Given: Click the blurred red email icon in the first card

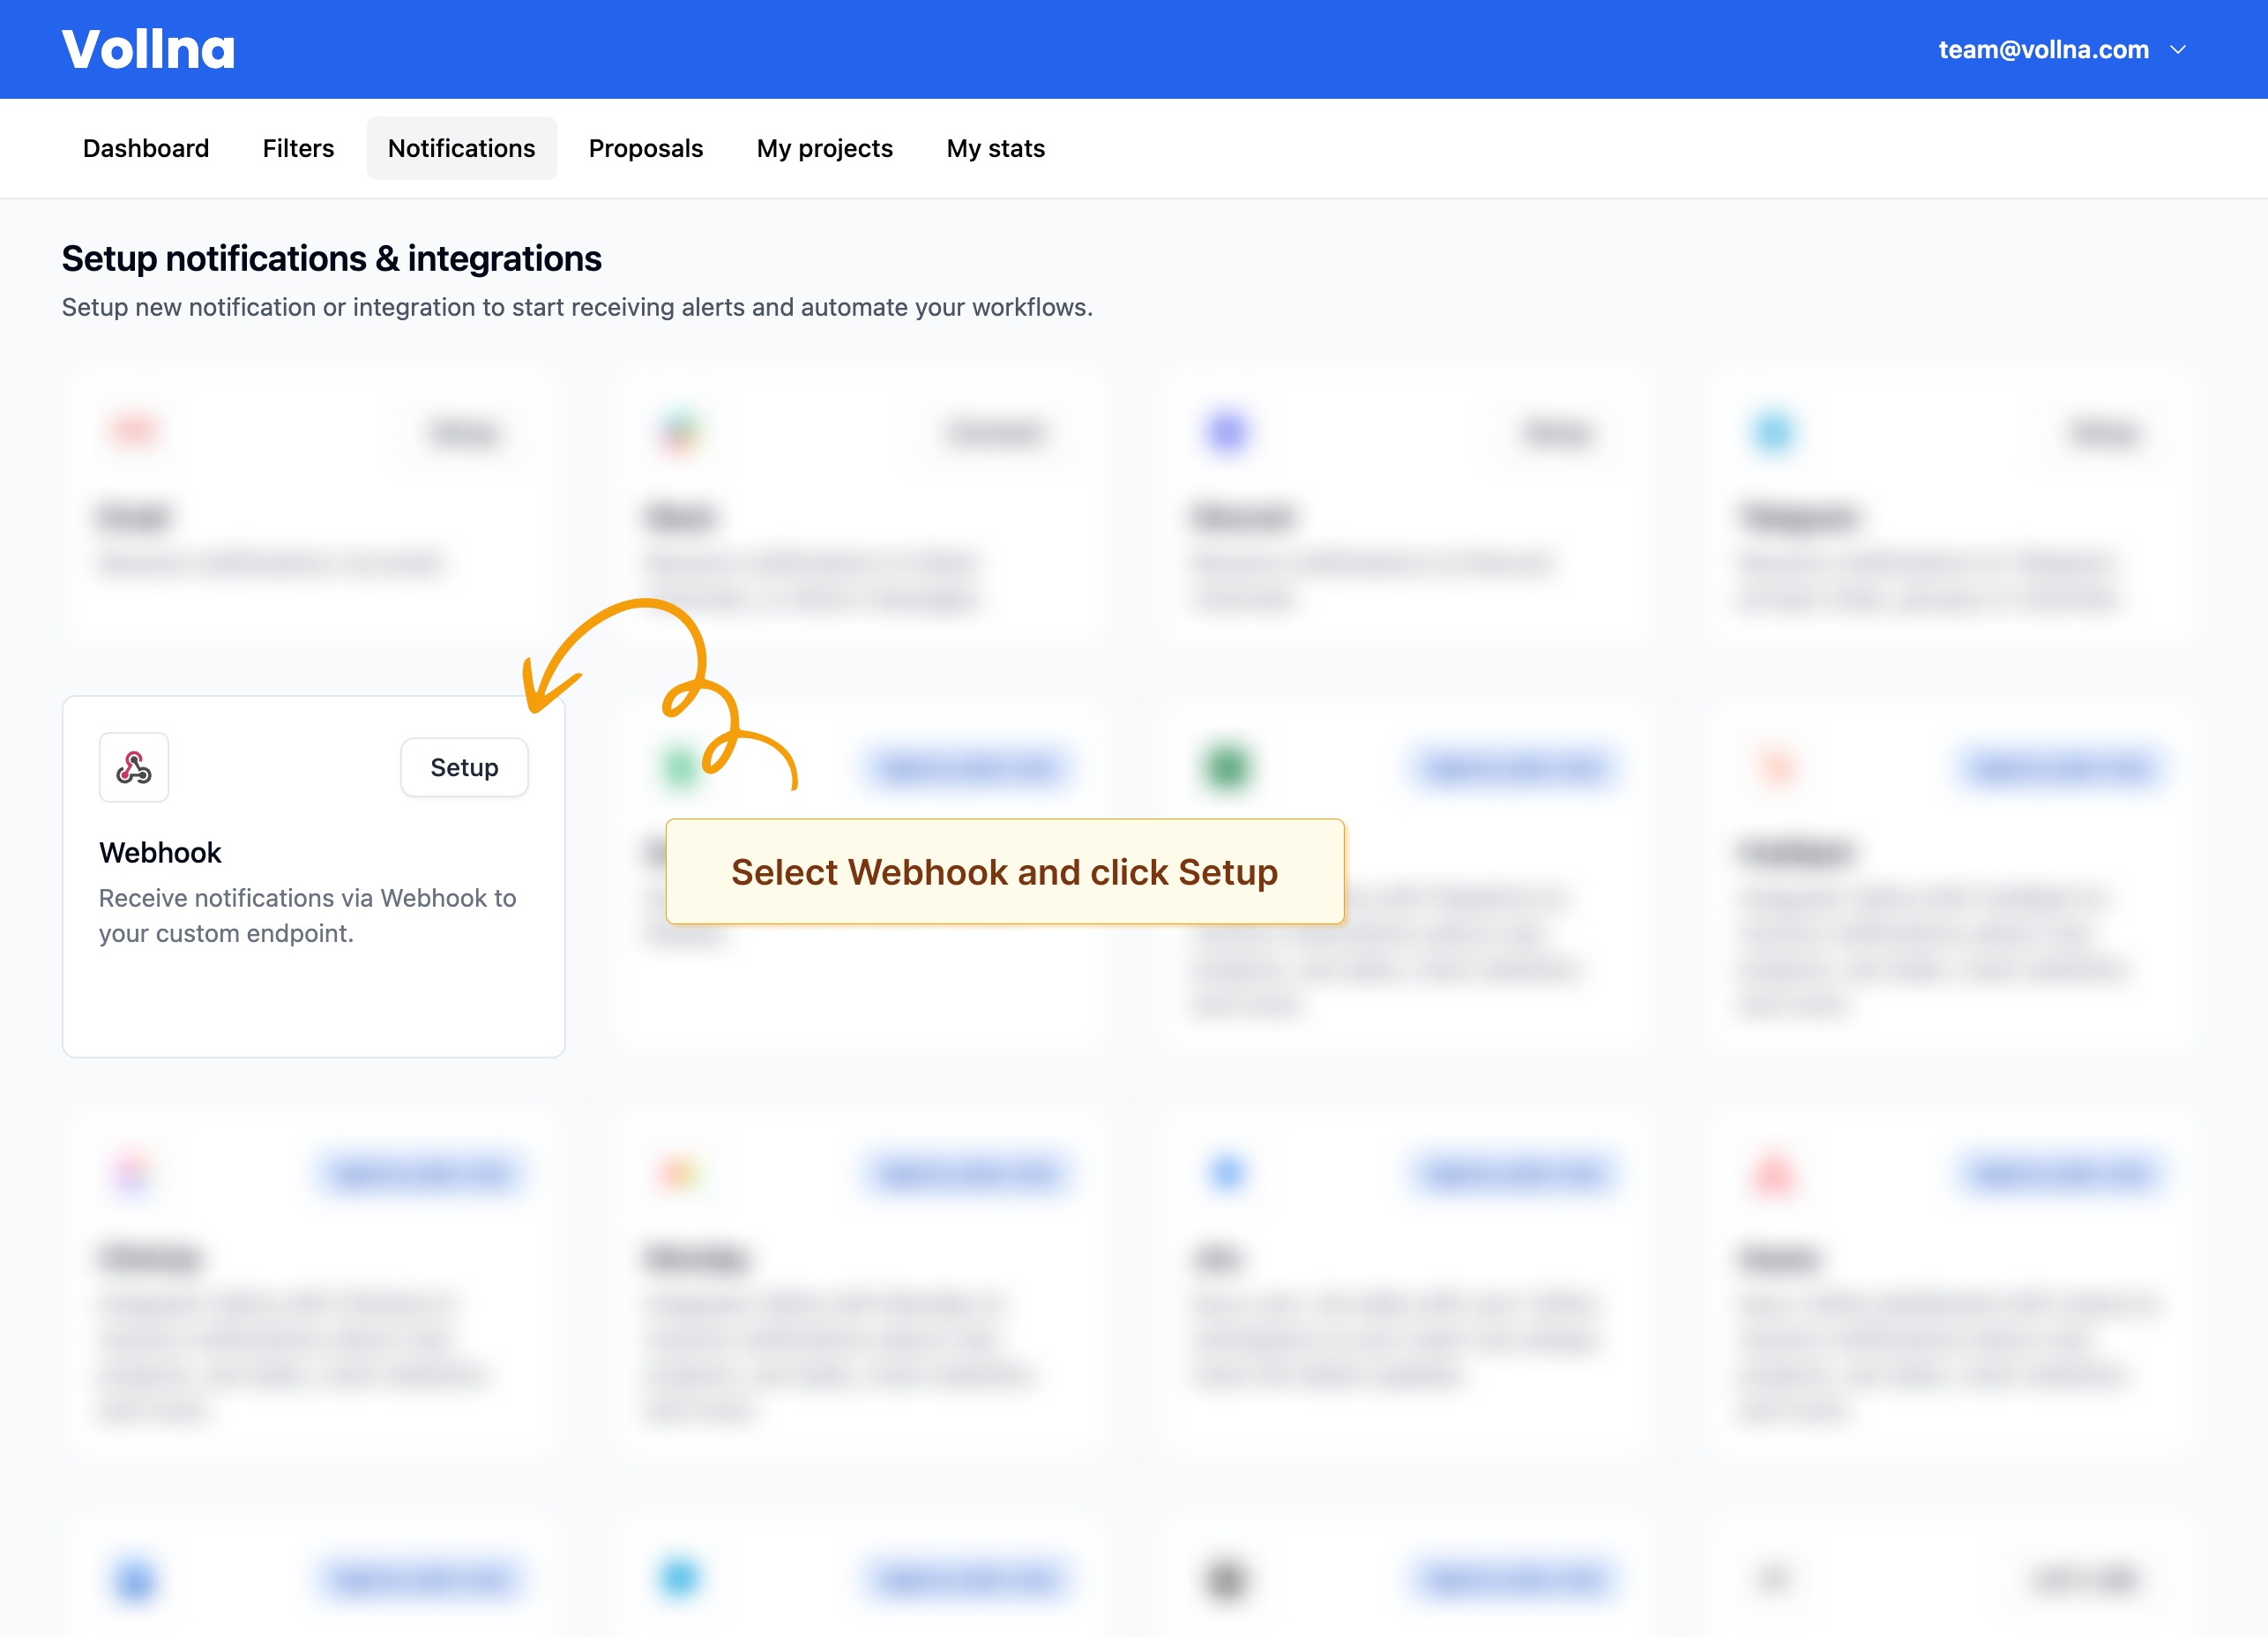Looking at the screenshot, I should point(134,431).
